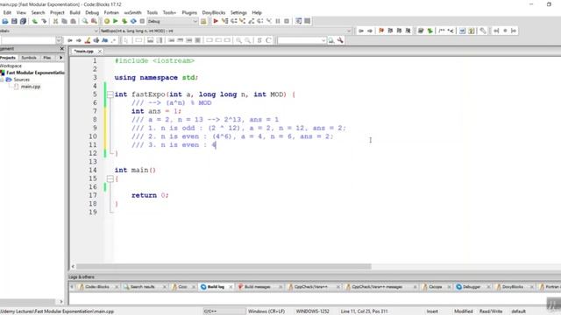The width and height of the screenshot is (561, 315).
Task: Open the Edit menu
Action: coord(7,12)
